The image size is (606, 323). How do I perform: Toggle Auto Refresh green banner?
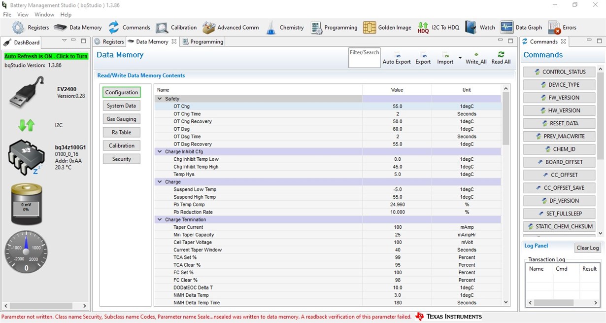point(46,56)
